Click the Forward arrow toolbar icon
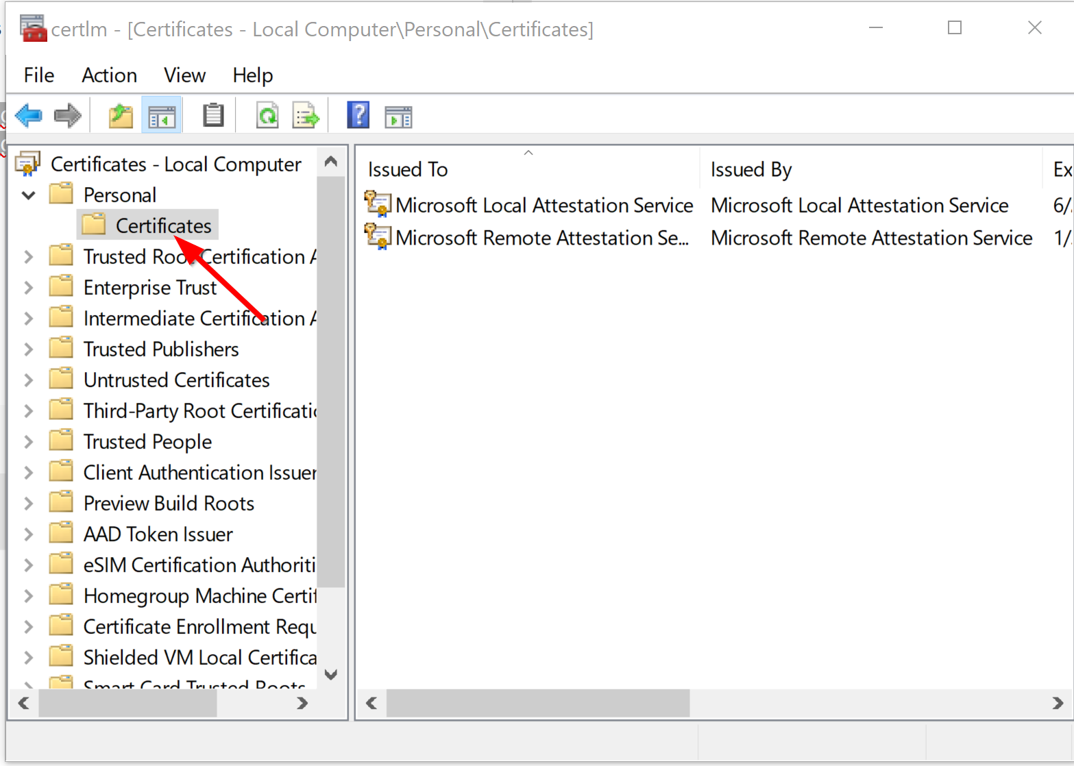 (x=67, y=116)
